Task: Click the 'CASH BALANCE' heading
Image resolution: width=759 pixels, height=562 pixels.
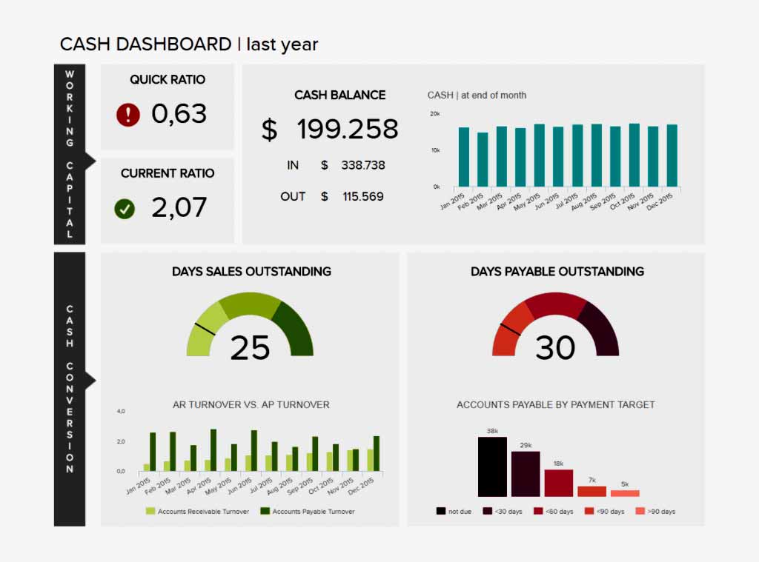Action: (339, 96)
